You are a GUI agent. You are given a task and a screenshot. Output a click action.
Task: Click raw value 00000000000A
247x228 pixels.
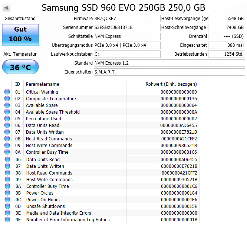click(x=179, y=112)
